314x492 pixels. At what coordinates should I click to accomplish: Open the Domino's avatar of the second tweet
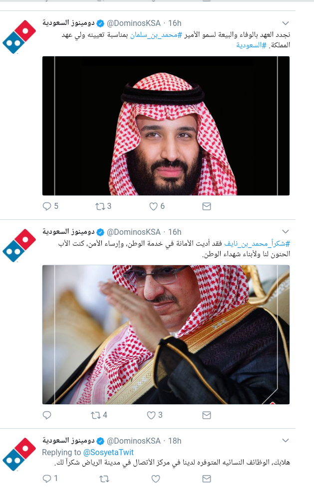(19, 245)
